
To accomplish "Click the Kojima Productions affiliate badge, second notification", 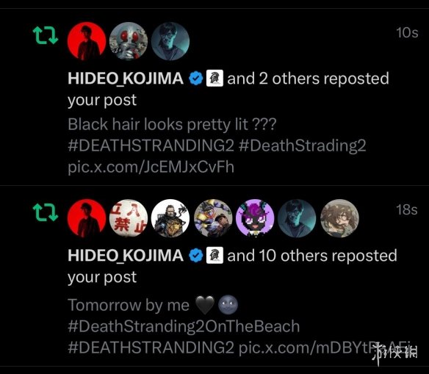I will [214, 256].
